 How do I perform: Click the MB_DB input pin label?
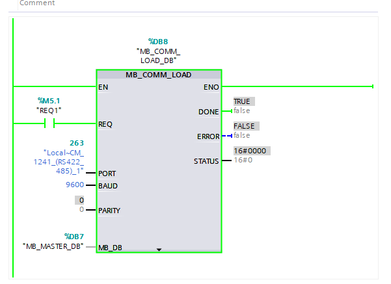(110, 248)
